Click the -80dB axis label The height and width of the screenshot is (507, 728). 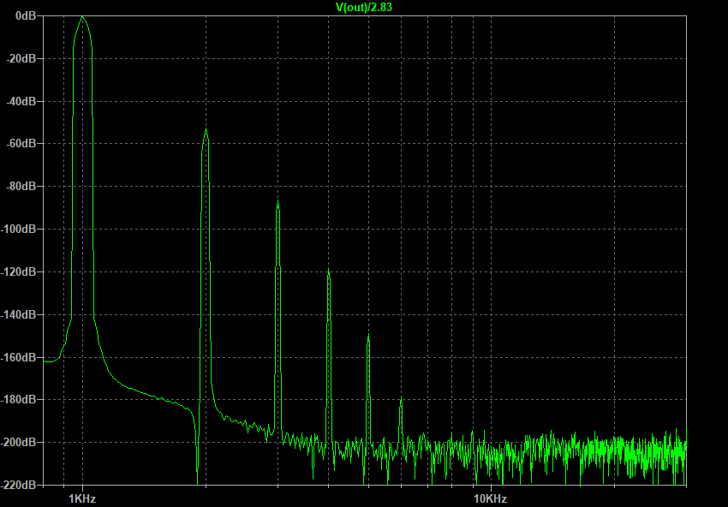tap(21, 186)
